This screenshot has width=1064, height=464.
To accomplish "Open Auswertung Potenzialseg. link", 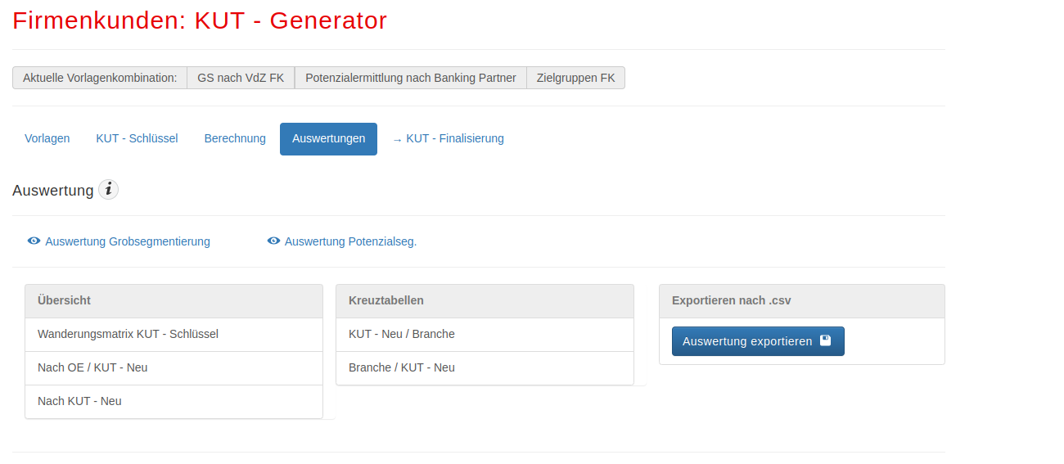I will (350, 241).
